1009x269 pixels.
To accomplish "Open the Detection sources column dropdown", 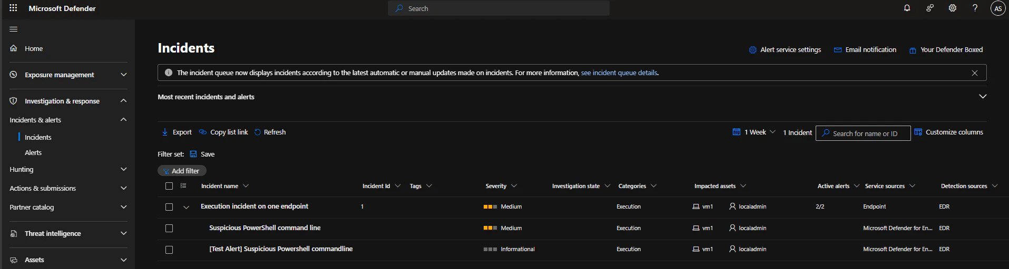I will pyautogui.click(x=995, y=186).
